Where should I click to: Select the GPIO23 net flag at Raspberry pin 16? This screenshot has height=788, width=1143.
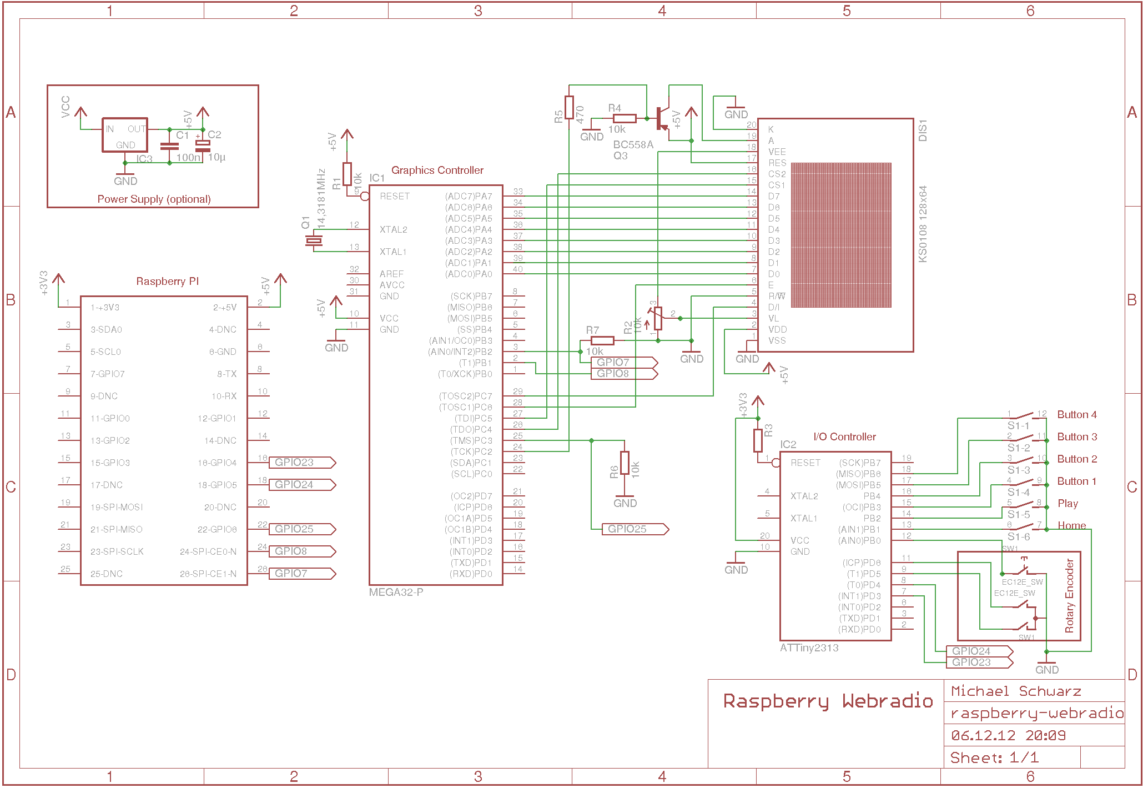click(x=303, y=463)
